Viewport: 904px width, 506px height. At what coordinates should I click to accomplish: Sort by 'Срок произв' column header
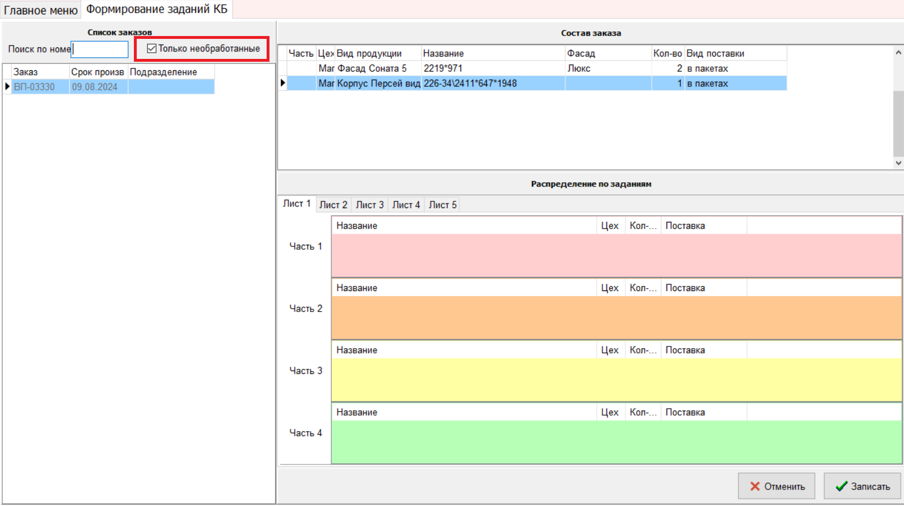97,72
